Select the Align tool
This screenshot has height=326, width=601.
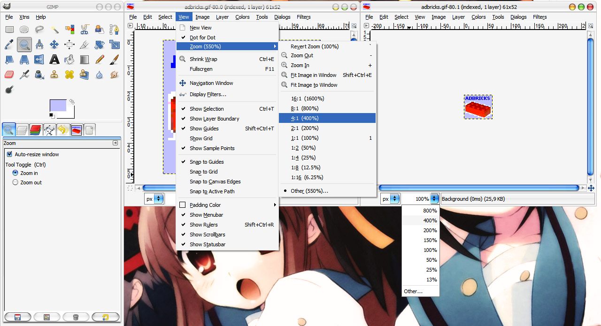[x=69, y=45]
